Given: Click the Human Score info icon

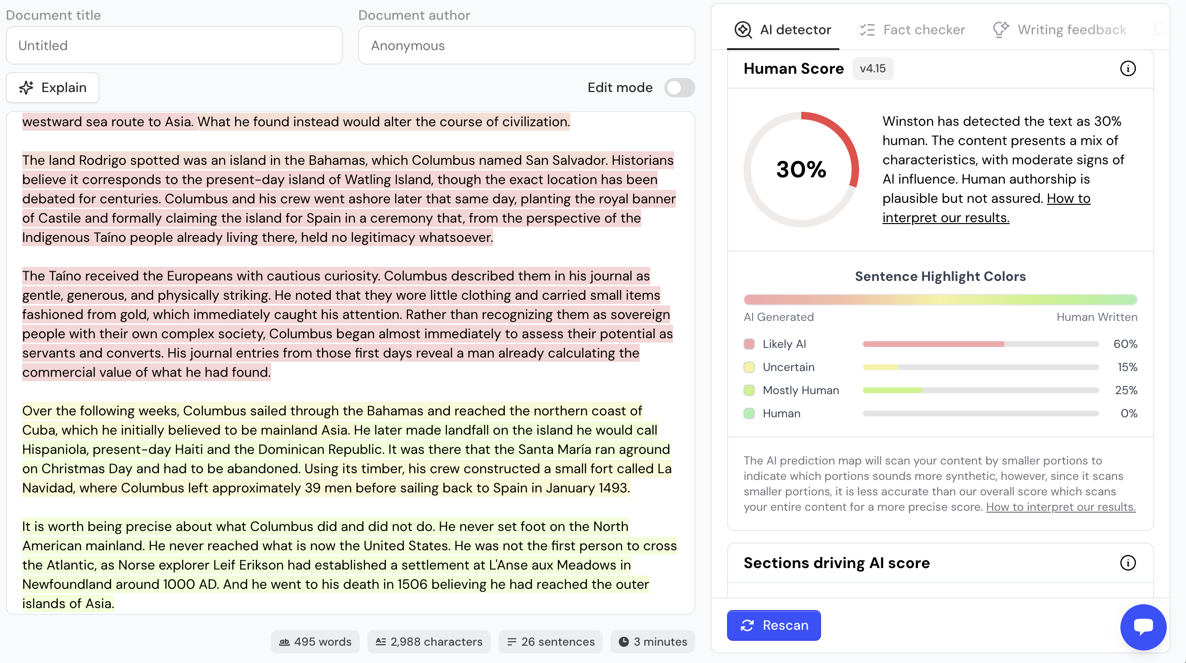Looking at the screenshot, I should pyautogui.click(x=1128, y=68).
